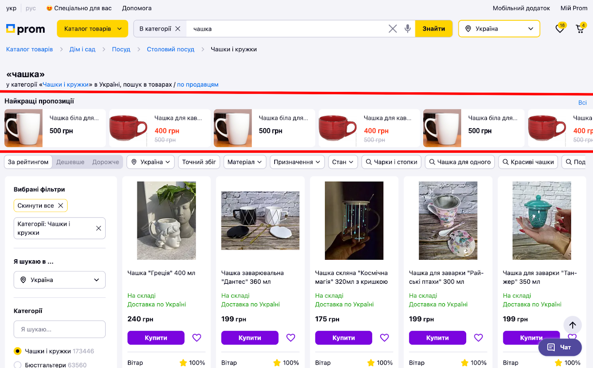Image resolution: width=593 pixels, height=368 pixels.
Task: Go to 'Столовий посуд' breadcrumb
Action: [170, 49]
